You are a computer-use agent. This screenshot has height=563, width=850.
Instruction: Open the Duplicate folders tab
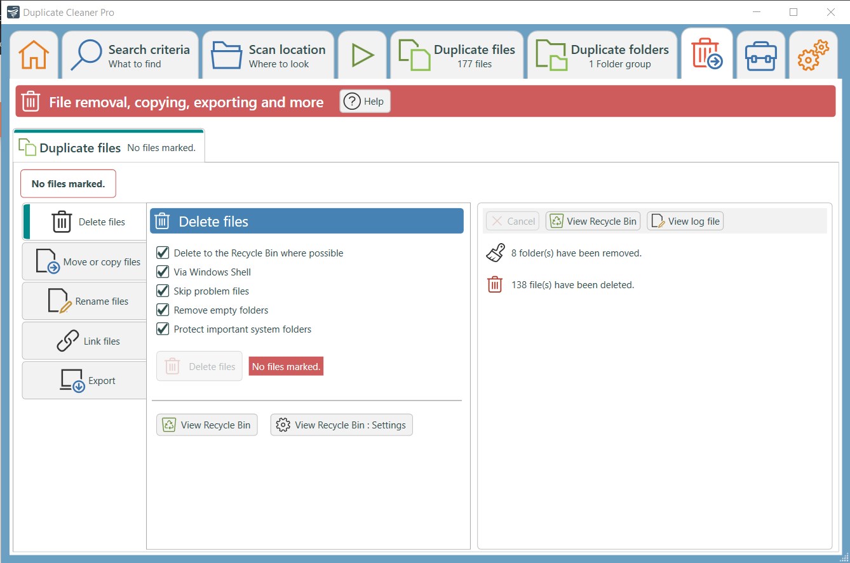[x=602, y=55]
